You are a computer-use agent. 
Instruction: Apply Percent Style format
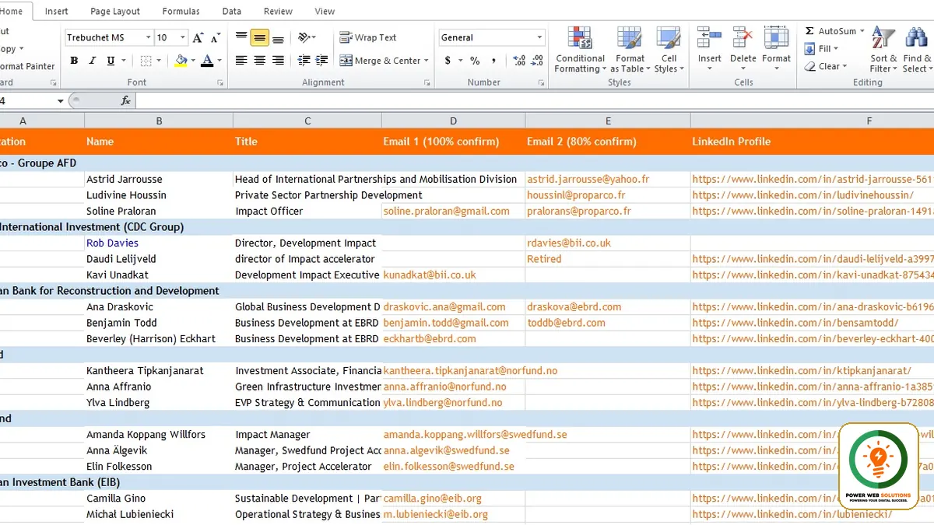pos(475,61)
